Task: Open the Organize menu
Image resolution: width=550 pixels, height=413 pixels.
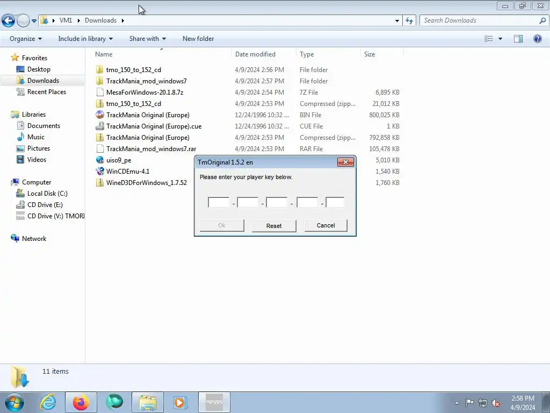Action: [x=26, y=39]
